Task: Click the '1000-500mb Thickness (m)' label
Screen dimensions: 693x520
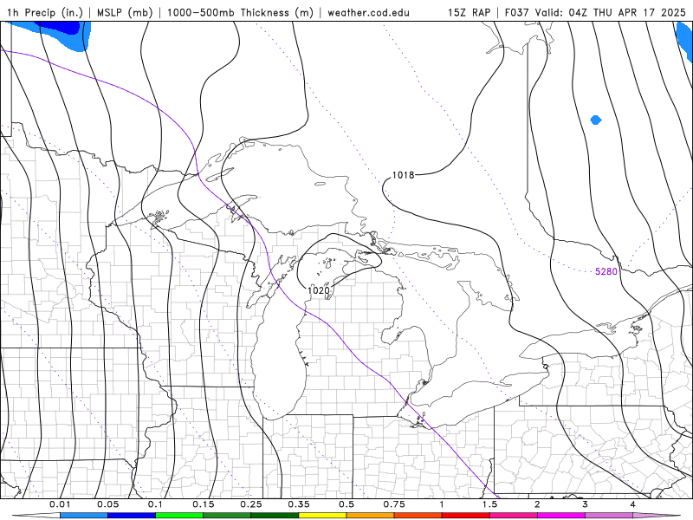Action: point(239,12)
